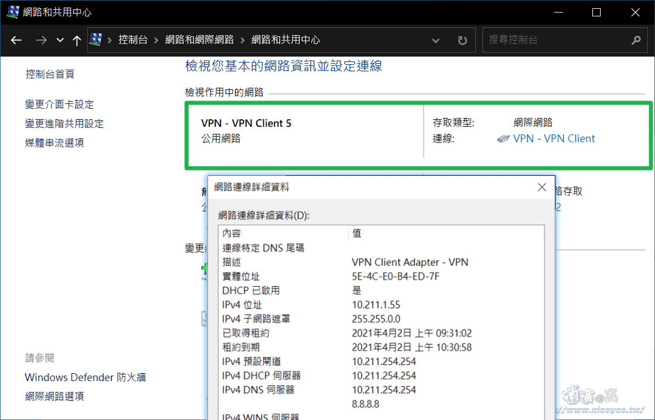655x420 pixels.
Task: Click the network adapter icon beside VPN - VPN Client
Action: click(x=503, y=138)
